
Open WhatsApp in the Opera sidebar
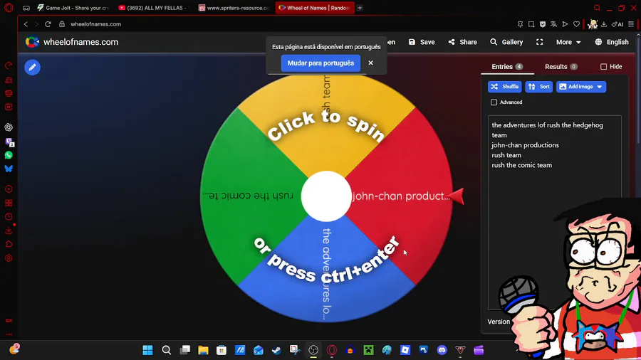coord(9,155)
